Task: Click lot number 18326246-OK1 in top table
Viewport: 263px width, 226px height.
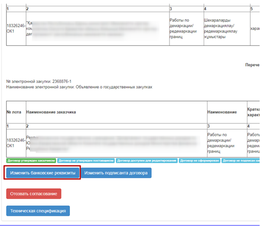Action: (x=16, y=28)
